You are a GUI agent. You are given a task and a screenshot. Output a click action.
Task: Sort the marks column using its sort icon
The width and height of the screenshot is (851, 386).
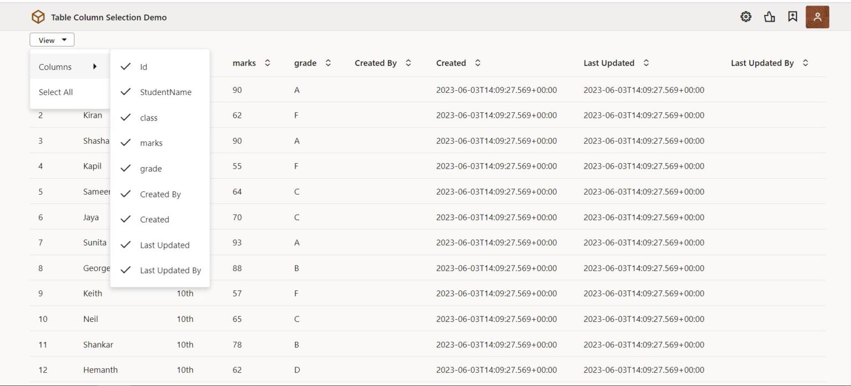268,63
